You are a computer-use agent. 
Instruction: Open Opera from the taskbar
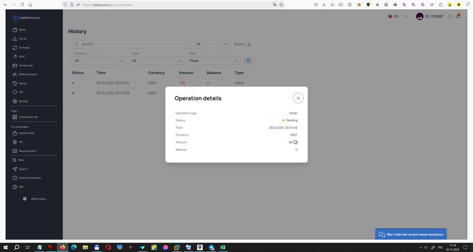pos(108,247)
